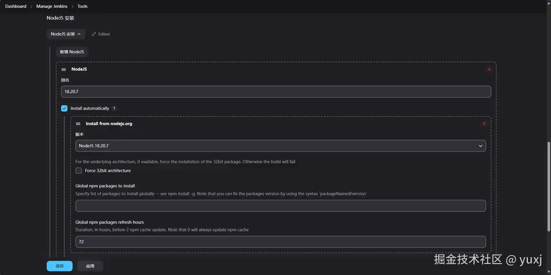Focus the Global npm packages to install field
The height and width of the screenshot is (275, 551).
pos(281,206)
